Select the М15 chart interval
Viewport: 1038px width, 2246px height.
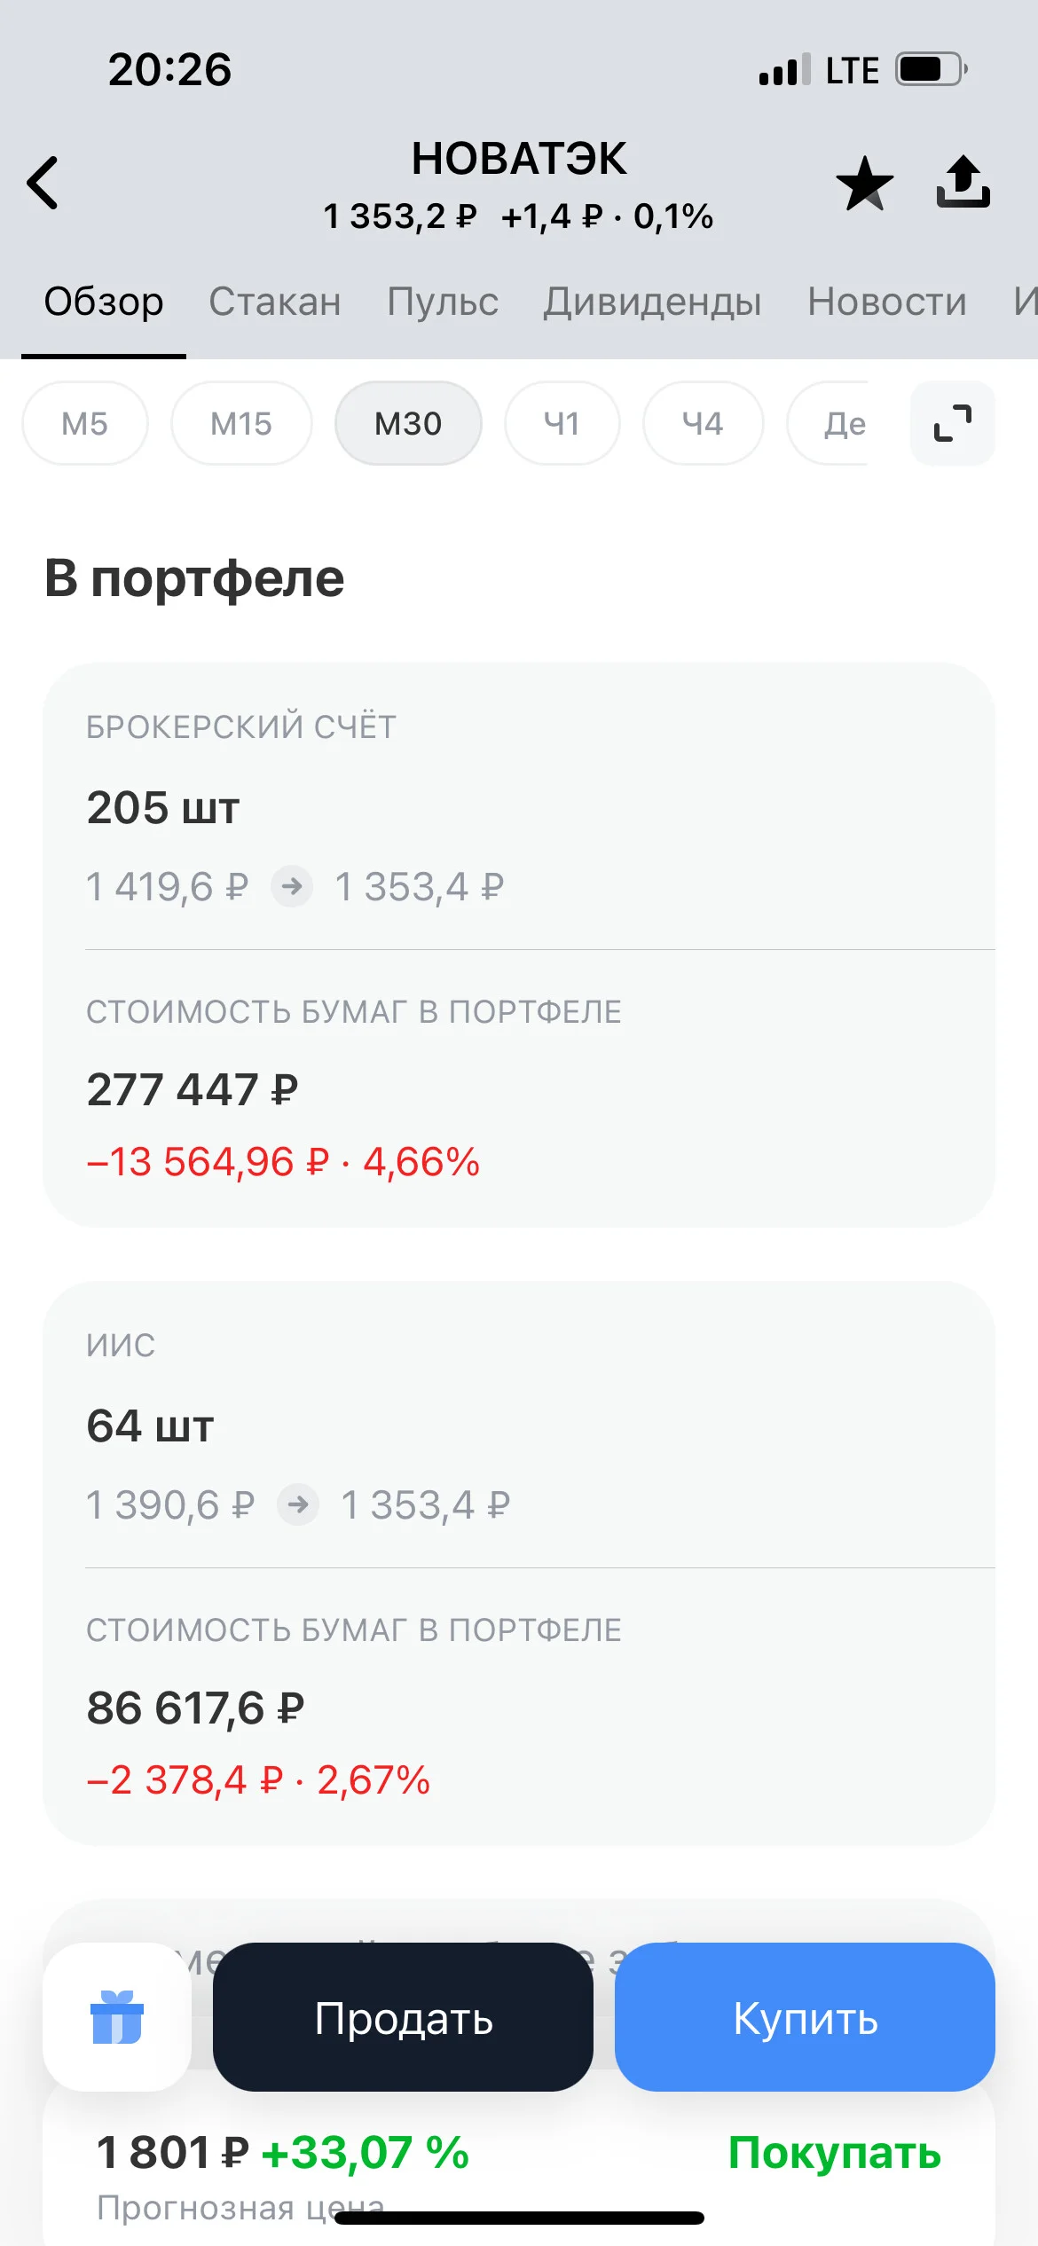point(241,423)
